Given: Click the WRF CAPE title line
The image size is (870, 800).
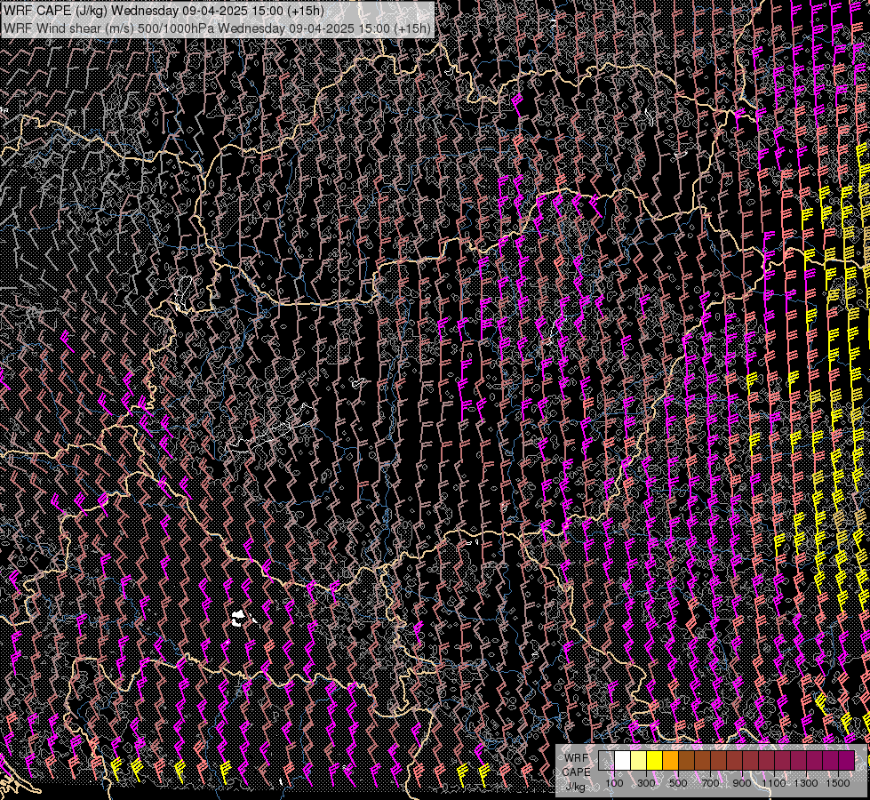Looking at the screenshot, I should tap(164, 11).
